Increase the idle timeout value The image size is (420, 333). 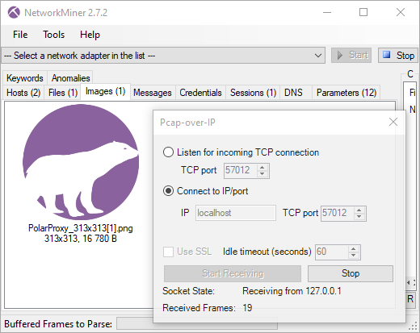[354, 249]
